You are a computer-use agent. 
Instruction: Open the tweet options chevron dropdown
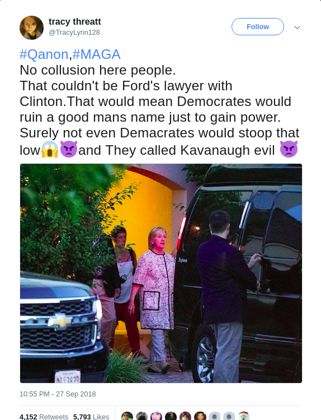297,27
